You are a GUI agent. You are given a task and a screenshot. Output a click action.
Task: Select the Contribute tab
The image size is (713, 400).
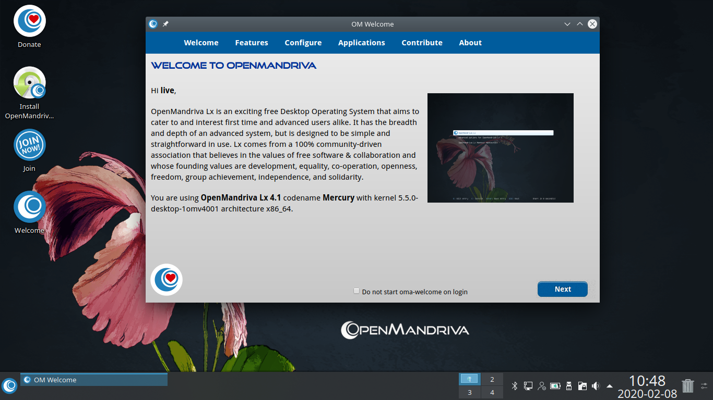pyautogui.click(x=422, y=43)
